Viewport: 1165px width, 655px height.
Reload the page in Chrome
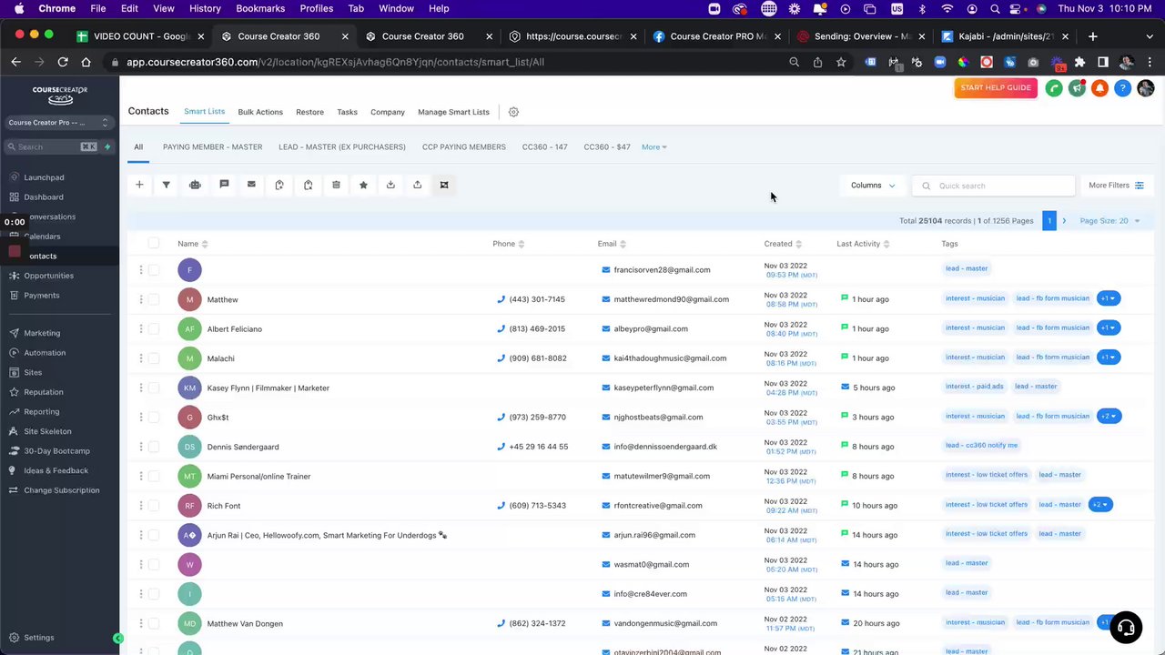coord(63,62)
